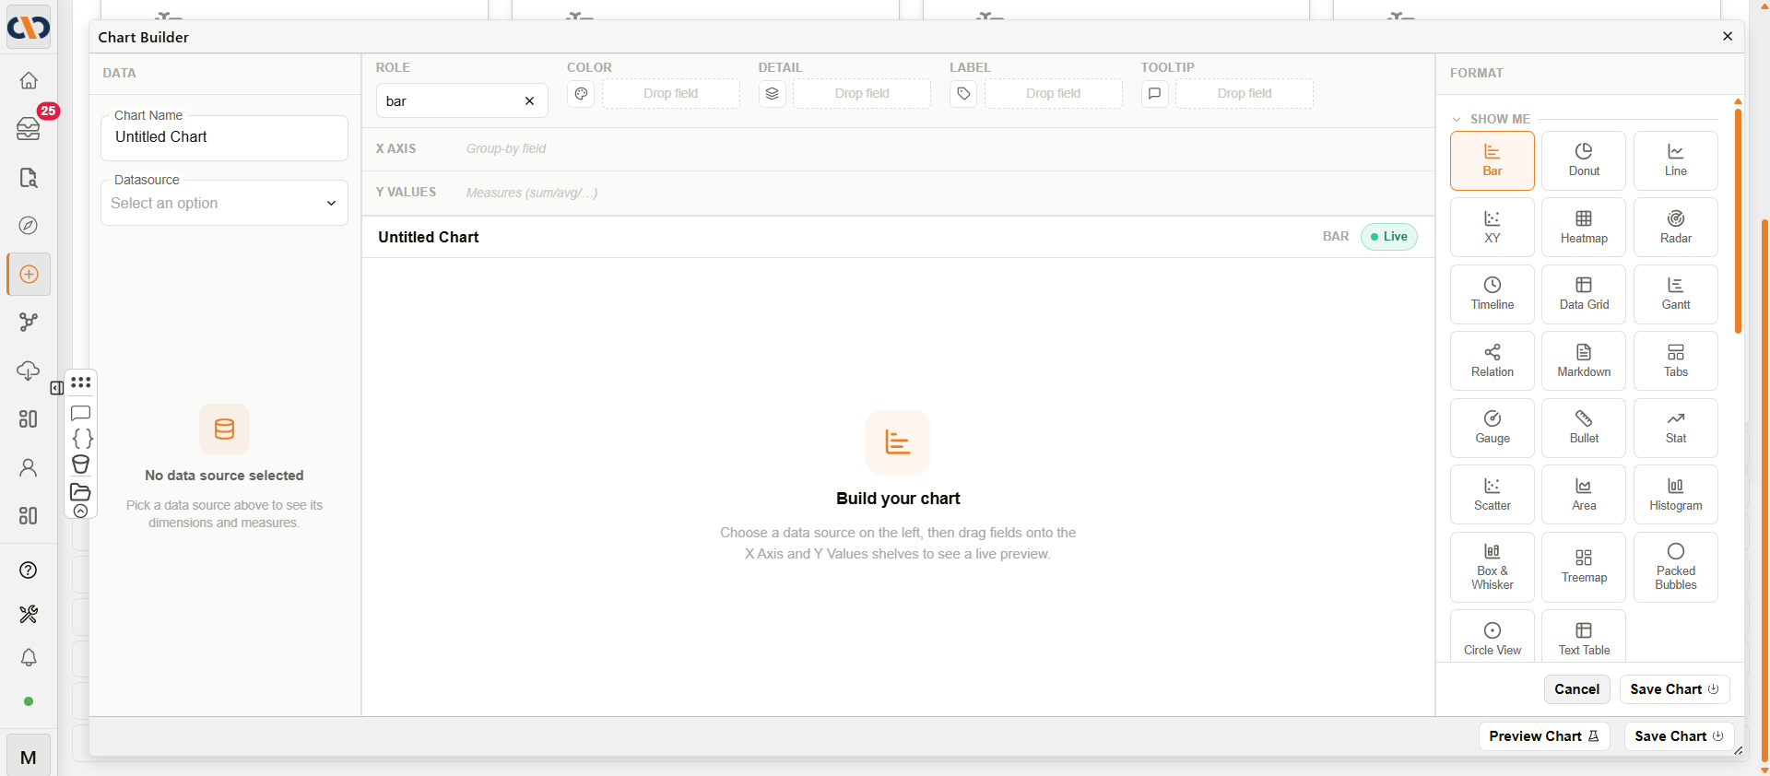Viewport: 1770px width, 776px height.
Task: Pick the Text Table chart type
Action: [1583, 638]
